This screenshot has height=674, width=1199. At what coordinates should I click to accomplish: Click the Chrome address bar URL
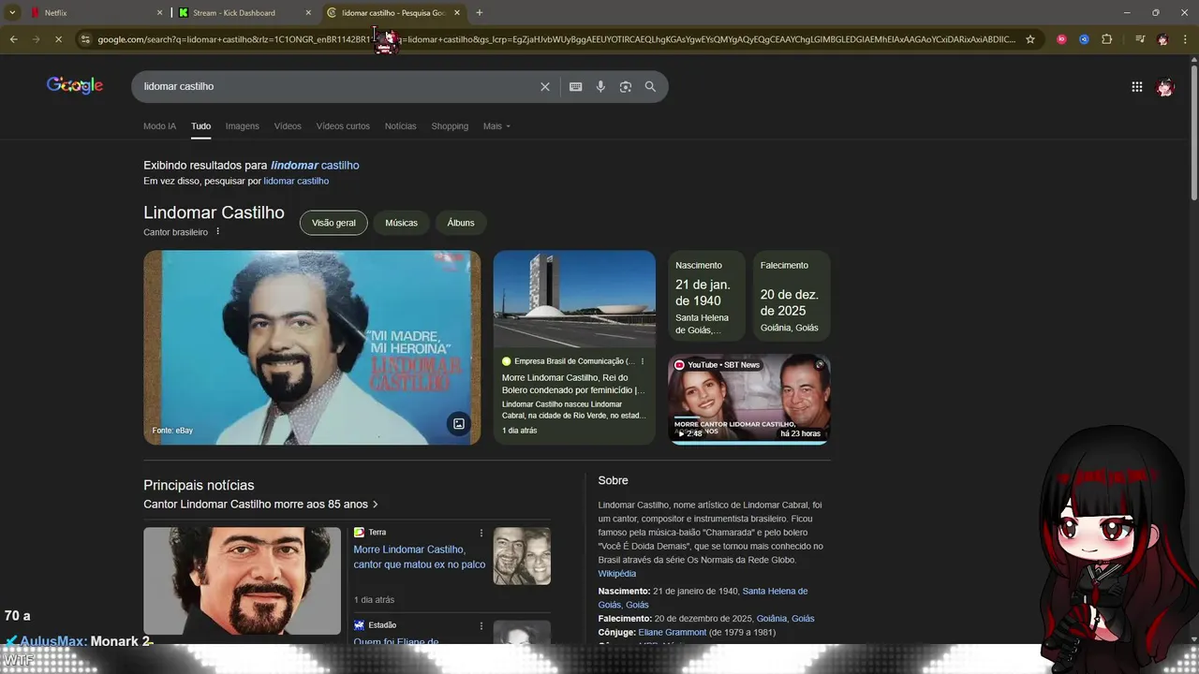coord(556,39)
